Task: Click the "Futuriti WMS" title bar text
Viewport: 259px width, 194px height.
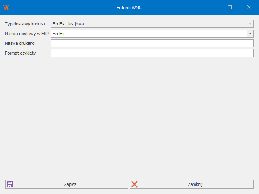Action: pos(129,7)
